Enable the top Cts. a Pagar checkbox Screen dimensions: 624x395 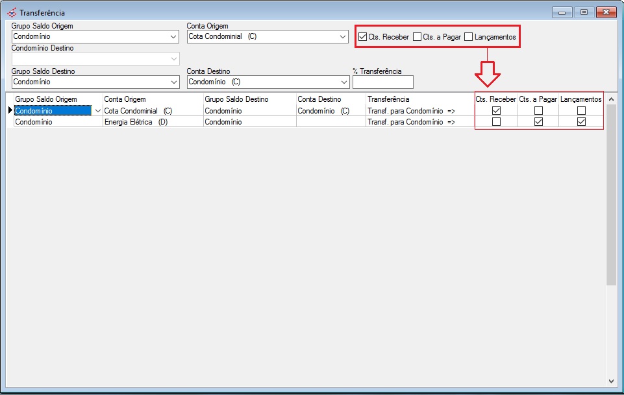coord(417,37)
